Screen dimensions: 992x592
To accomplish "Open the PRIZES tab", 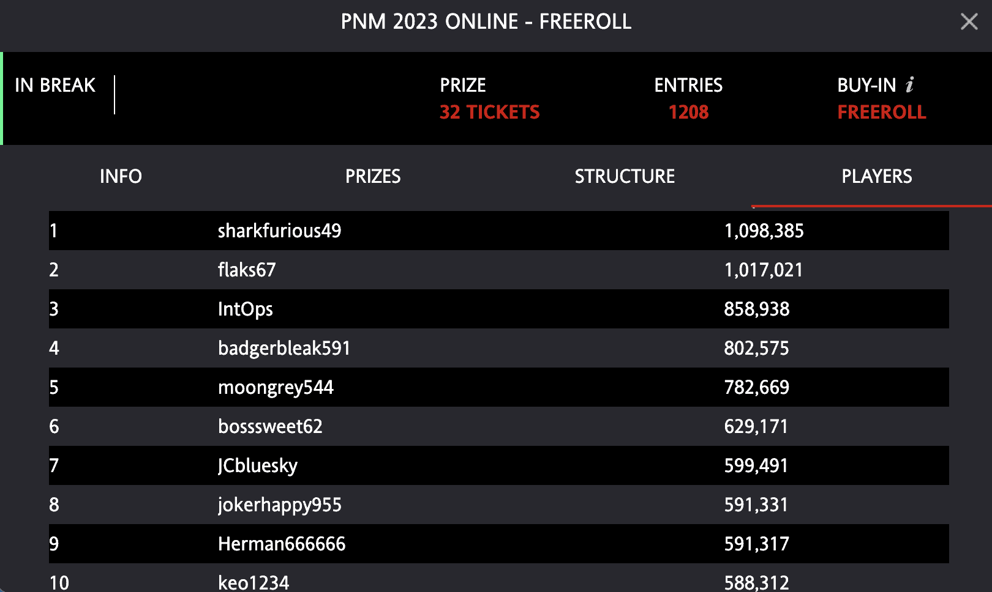I will 373,176.
